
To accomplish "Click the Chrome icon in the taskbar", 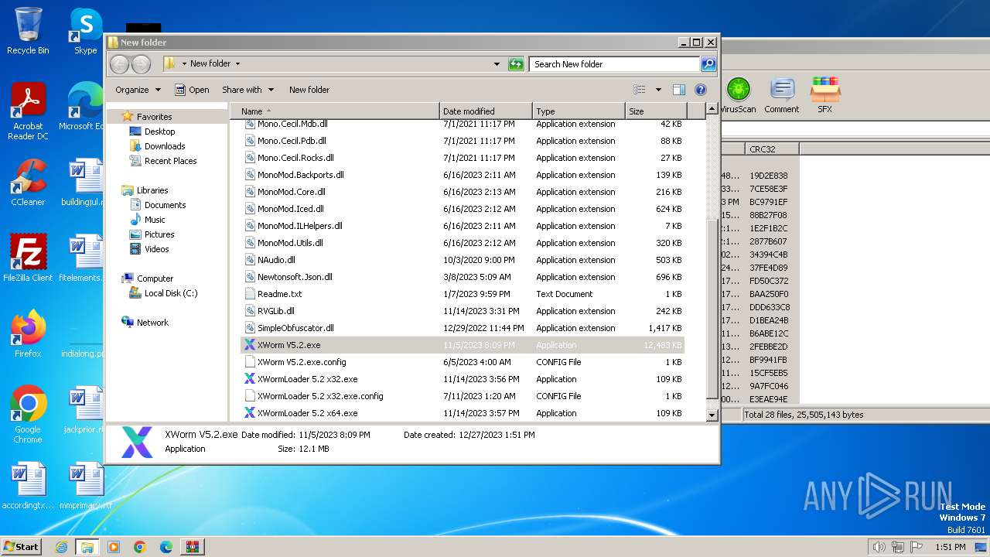I will [140, 547].
